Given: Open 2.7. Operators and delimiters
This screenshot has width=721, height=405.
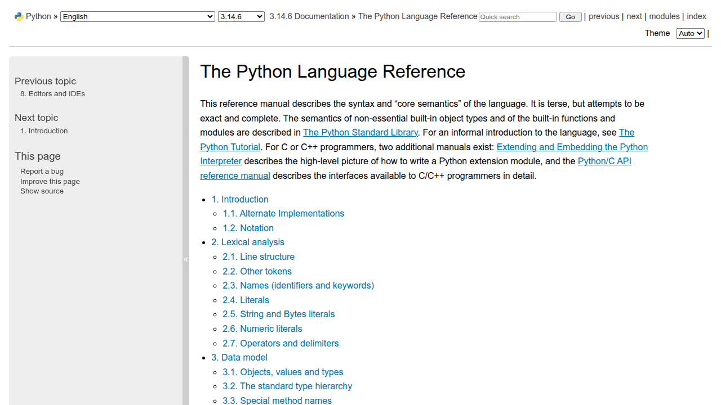Looking at the screenshot, I should 281,343.
